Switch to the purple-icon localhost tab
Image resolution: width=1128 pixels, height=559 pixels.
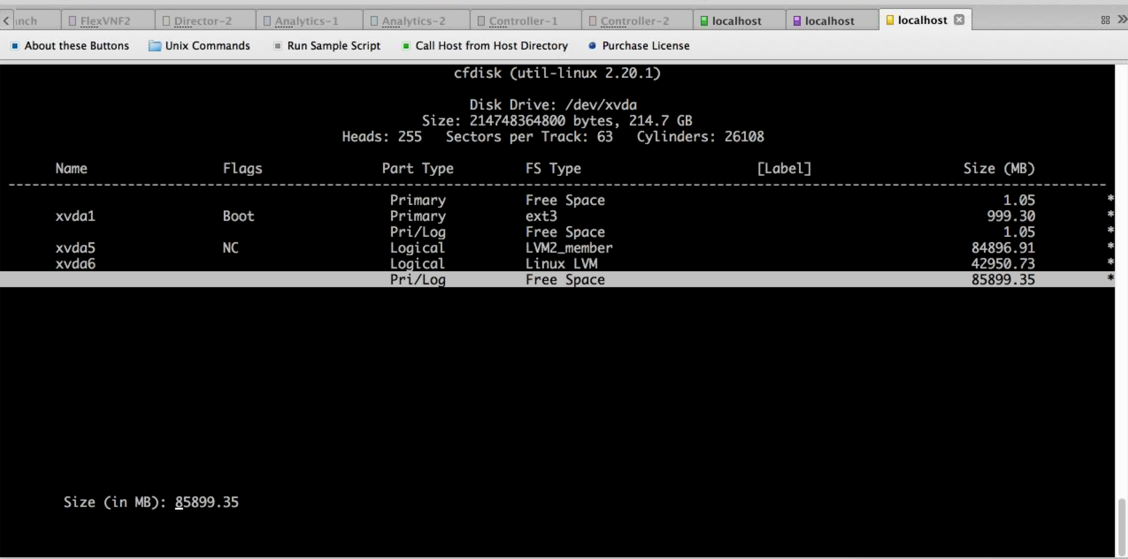pos(829,21)
